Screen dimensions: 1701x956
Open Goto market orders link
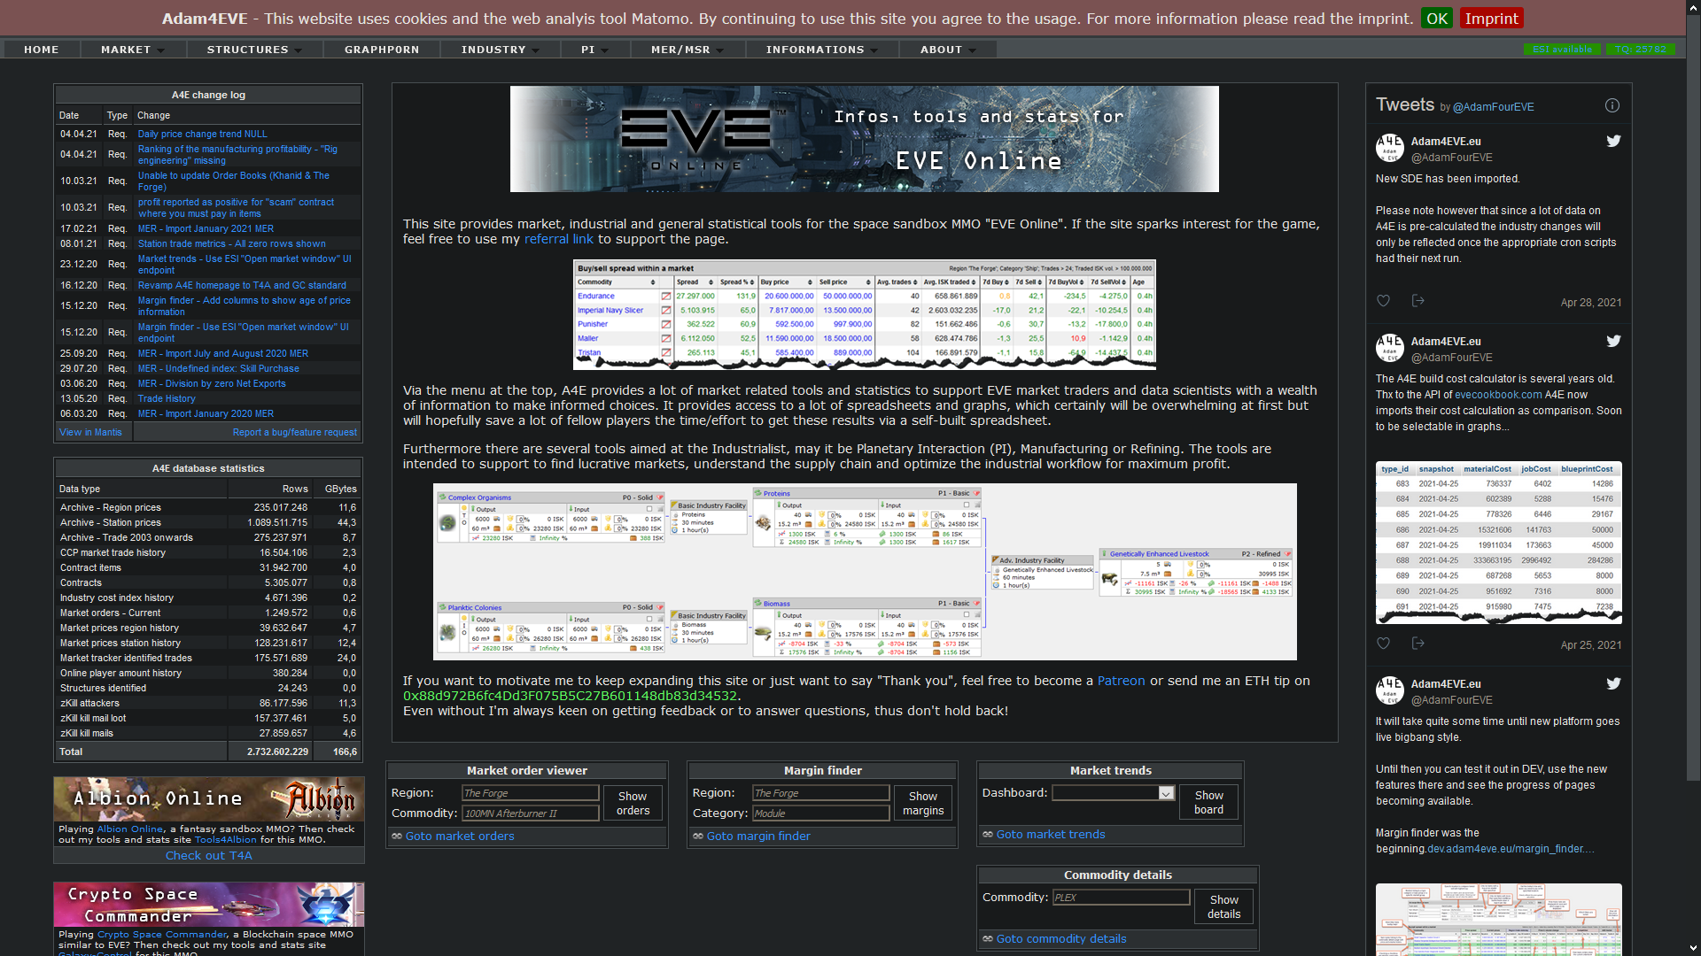coord(459,836)
